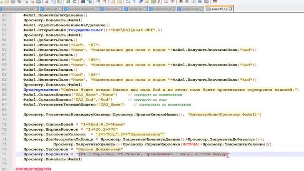Click the red КОНЕЦПРОЦЕДУРЫ keyword
The width and height of the screenshot is (304, 171).
pyautogui.click(x=33, y=169)
